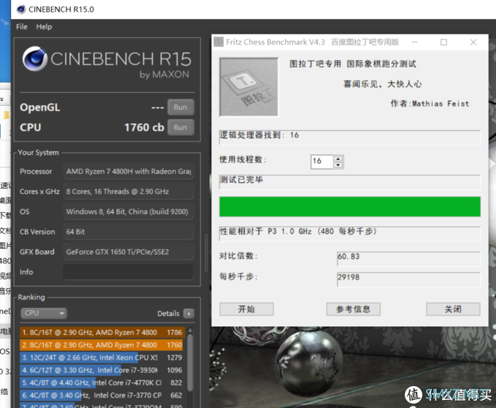Screen dimensions: 496x408
Task: Select ranking entry 1 with score 1786
Action: point(101,332)
